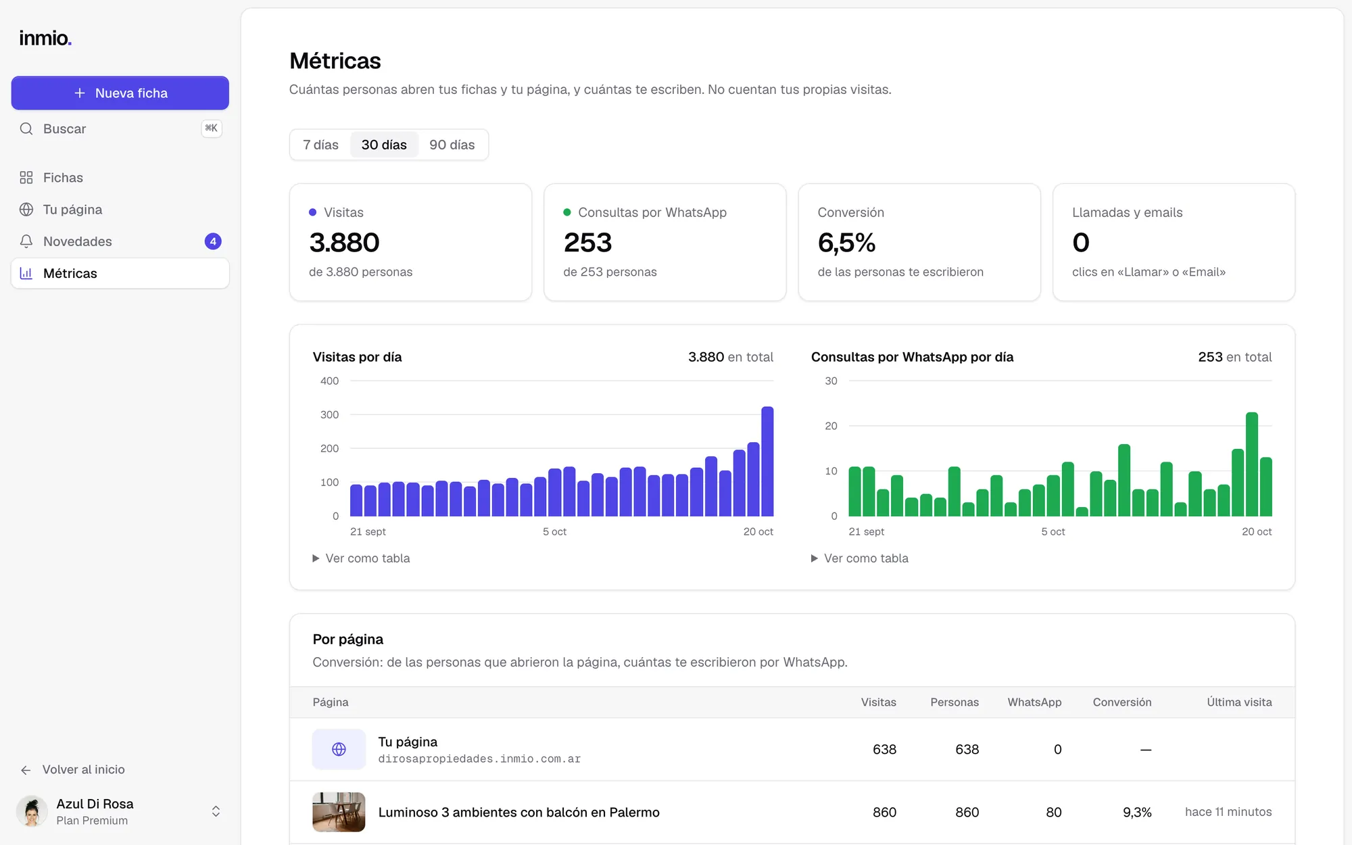Click the Buscar search field
The image size is (1352, 845).
120,128
